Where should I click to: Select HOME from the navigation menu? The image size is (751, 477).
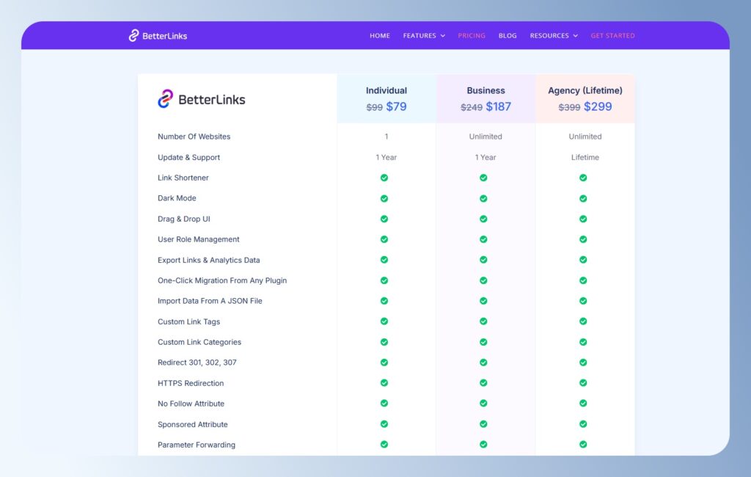379,35
